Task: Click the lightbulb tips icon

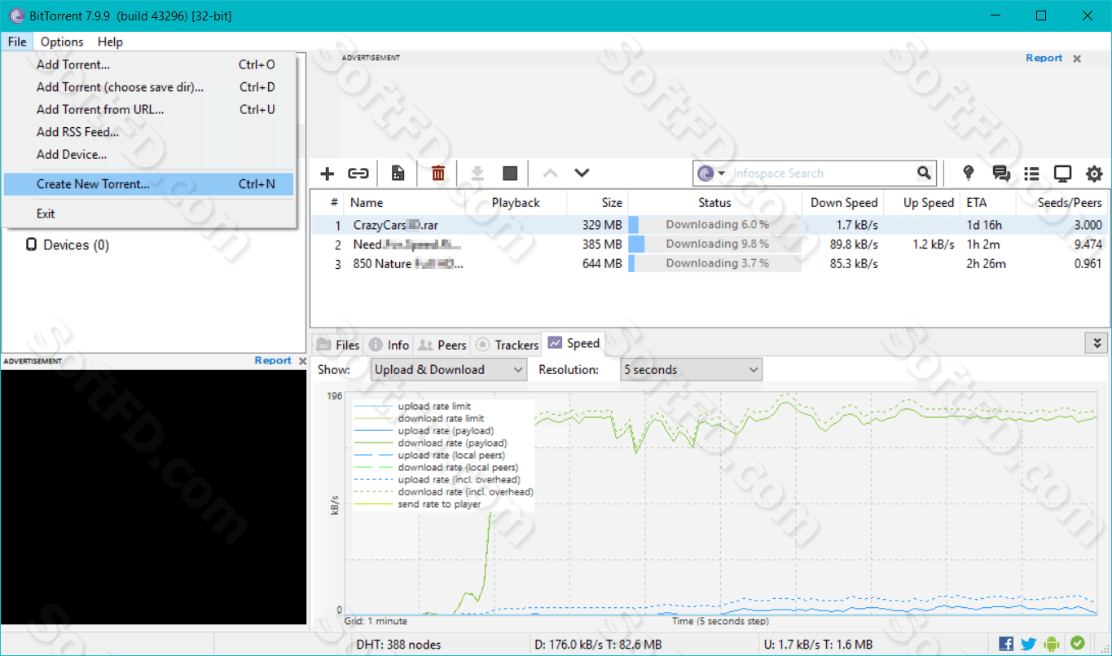Action: [x=969, y=174]
